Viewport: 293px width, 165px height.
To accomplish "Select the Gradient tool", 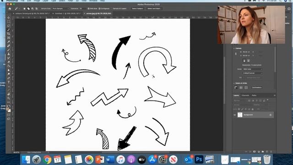I will tap(9, 66).
